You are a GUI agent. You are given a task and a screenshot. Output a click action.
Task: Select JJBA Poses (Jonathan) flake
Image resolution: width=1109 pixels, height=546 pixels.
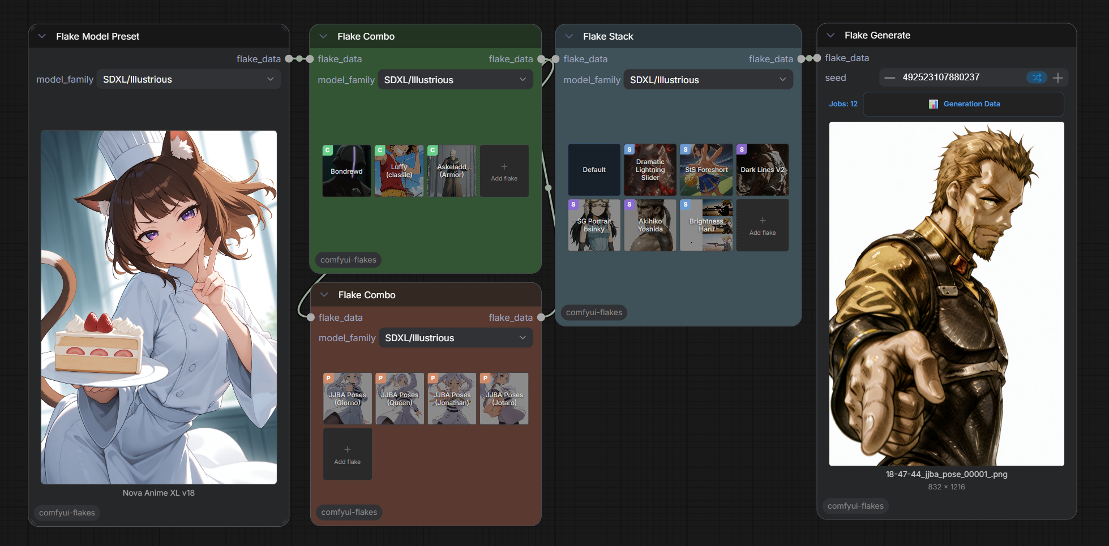click(x=452, y=399)
